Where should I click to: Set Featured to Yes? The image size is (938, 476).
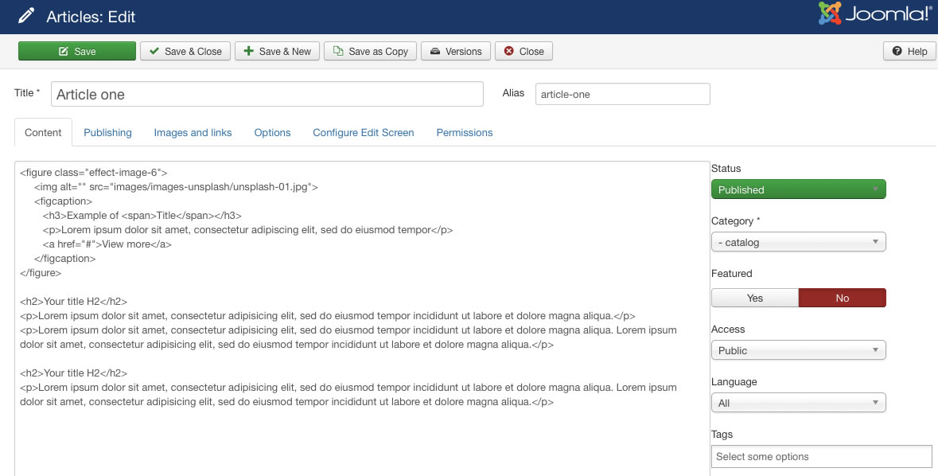(754, 298)
